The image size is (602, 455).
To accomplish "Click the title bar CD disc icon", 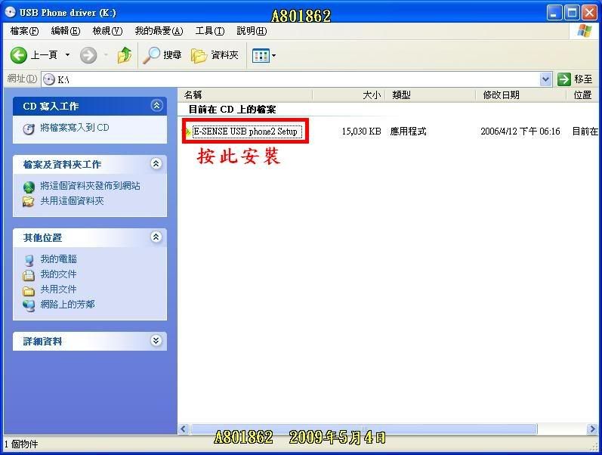I will [x=11, y=12].
